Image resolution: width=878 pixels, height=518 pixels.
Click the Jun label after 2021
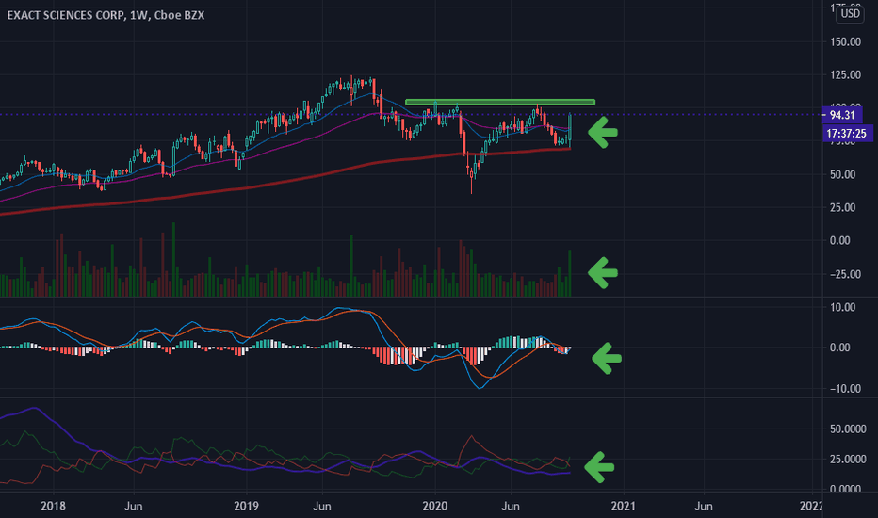[704, 506]
